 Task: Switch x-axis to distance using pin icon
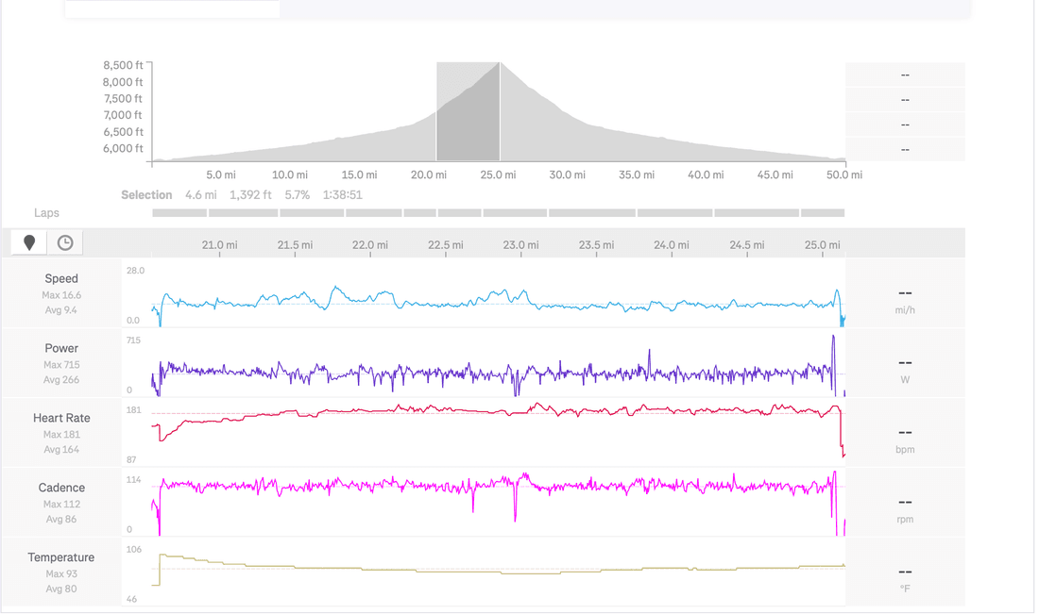tap(29, 242)
